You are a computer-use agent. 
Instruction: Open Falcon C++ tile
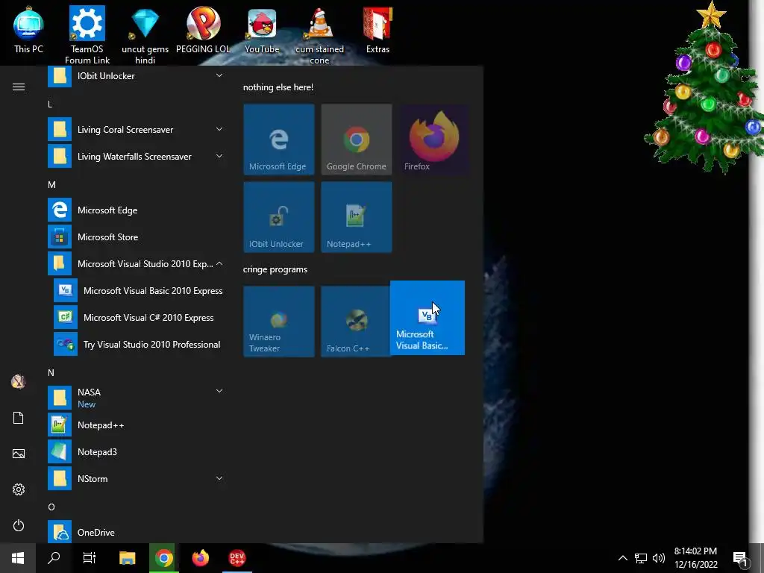pyautogui.click(x=356, y=322)
